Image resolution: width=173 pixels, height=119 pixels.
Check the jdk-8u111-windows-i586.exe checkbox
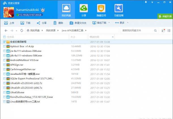click(x=5, y=56)
